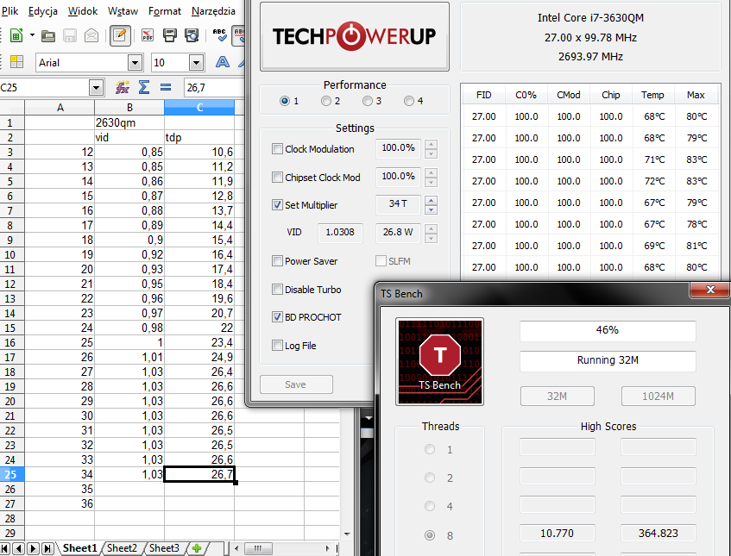Enable the Clock Modulation checkbox
The image size is (731, 556).
click(x=277, y=148)
